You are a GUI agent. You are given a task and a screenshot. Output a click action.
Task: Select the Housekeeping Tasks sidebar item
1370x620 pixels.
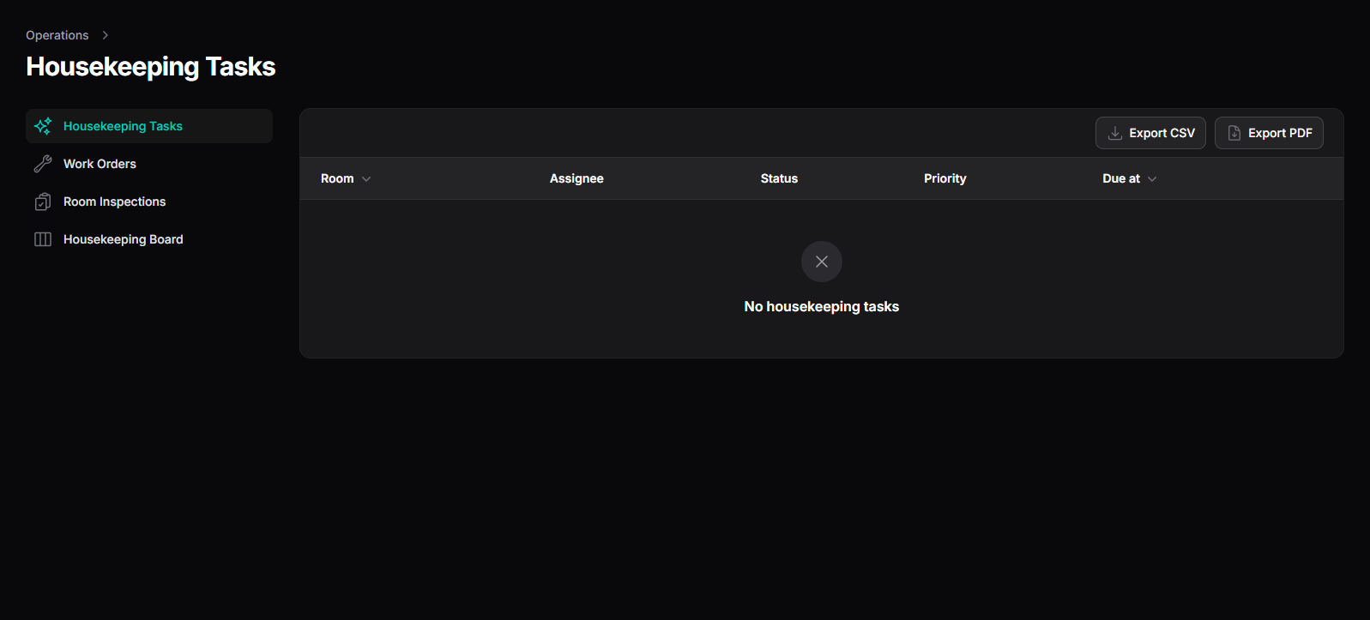(149, 126)
